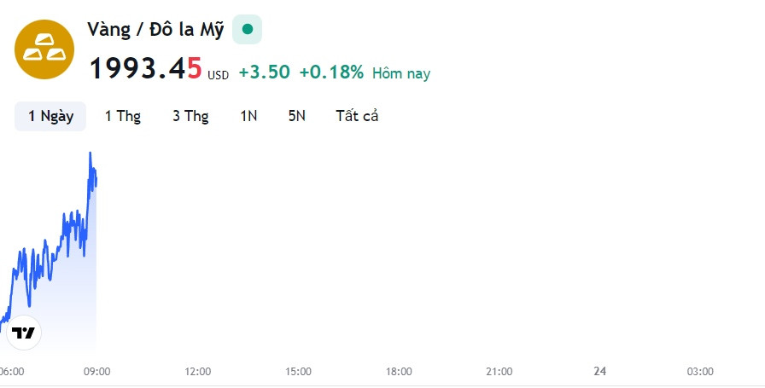Select the 1N yearly range

248,117
